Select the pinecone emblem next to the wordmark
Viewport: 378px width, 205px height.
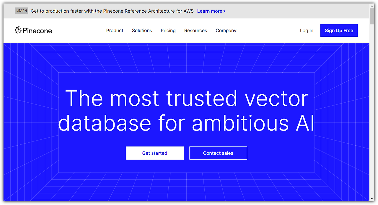click(x=18, y=30)
